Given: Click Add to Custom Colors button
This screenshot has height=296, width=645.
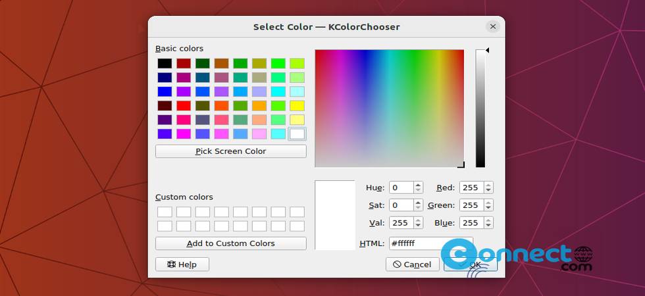Looking at the screenshot, I should (230, 243).
